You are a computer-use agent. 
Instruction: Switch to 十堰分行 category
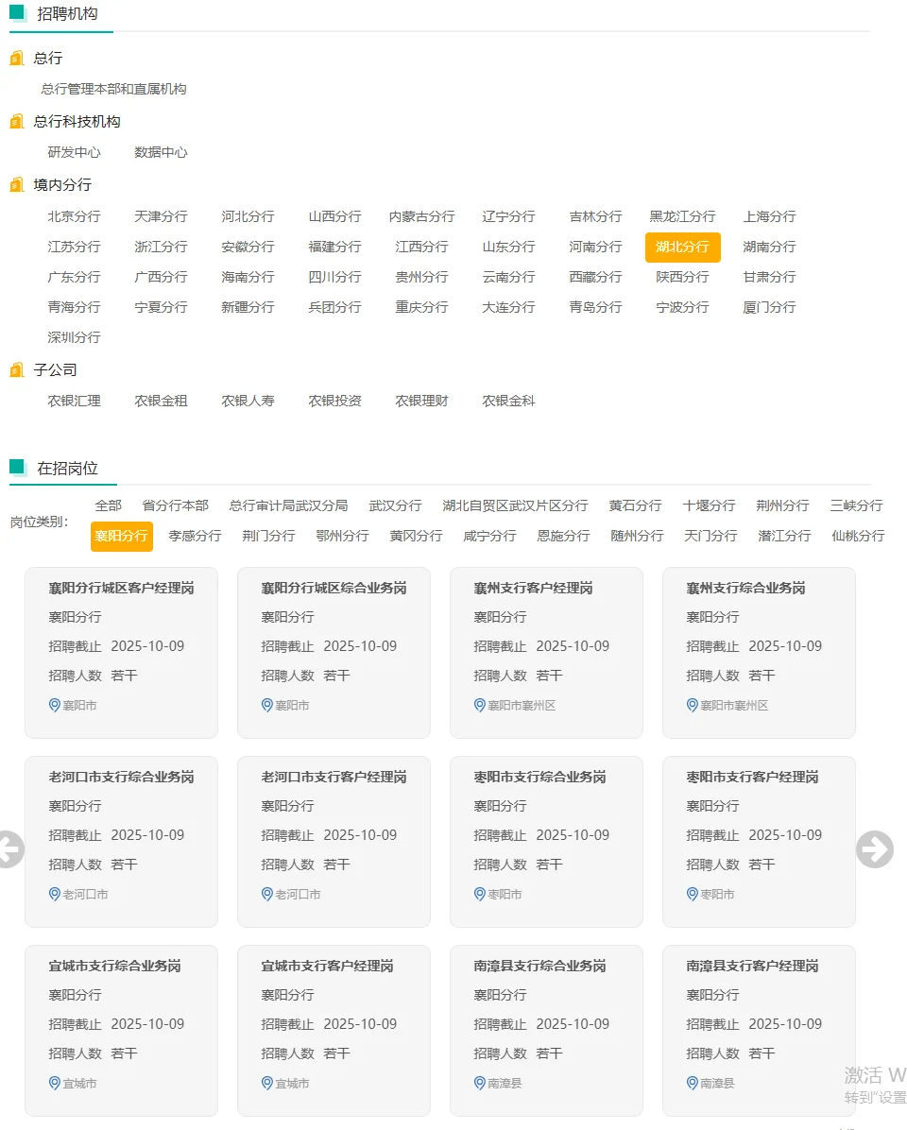(x=709, y=505)
